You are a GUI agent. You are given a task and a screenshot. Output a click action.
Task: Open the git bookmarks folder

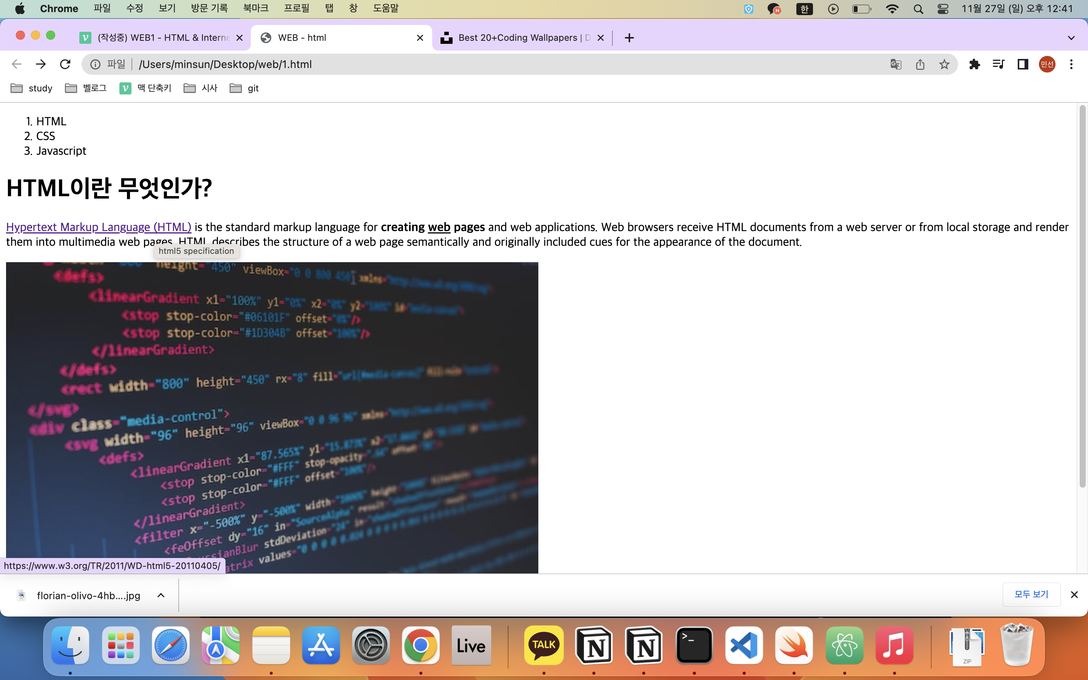[244, 88]
